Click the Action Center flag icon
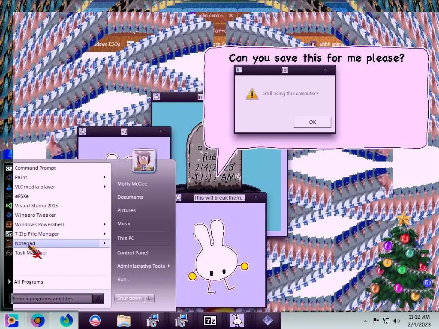Viewport: 439px width, 329px height. pyautogui.click(x=376, y=320)
